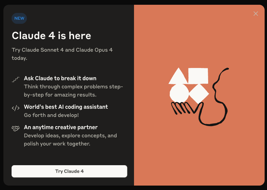Select the 'Claude 4 is here' heading

pyautogui.click(x=51, y=36)
